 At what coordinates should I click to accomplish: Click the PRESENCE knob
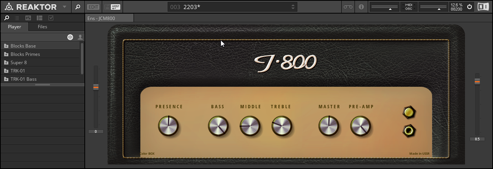(x=168, y=126)
